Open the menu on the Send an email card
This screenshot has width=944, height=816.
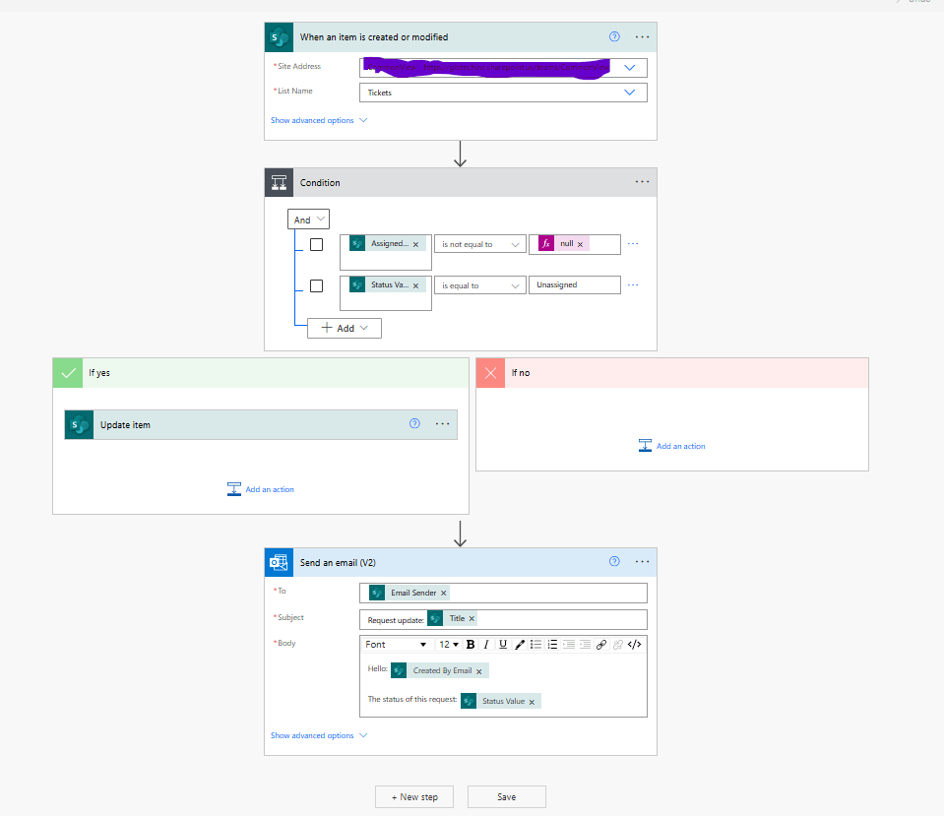point(642,561)
